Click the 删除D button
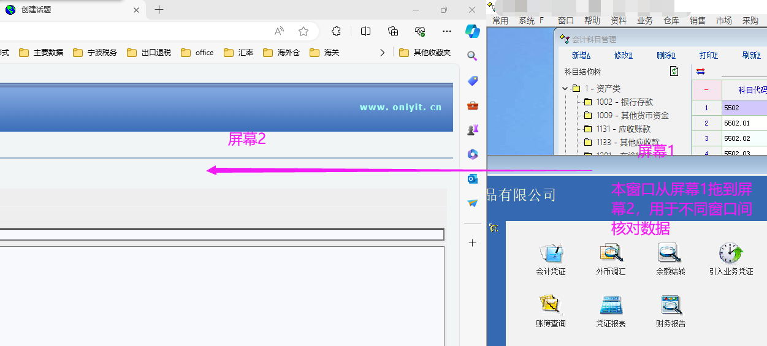Viewport: 767px width, 346px height. pyautogui.click(x=666, y=56)
